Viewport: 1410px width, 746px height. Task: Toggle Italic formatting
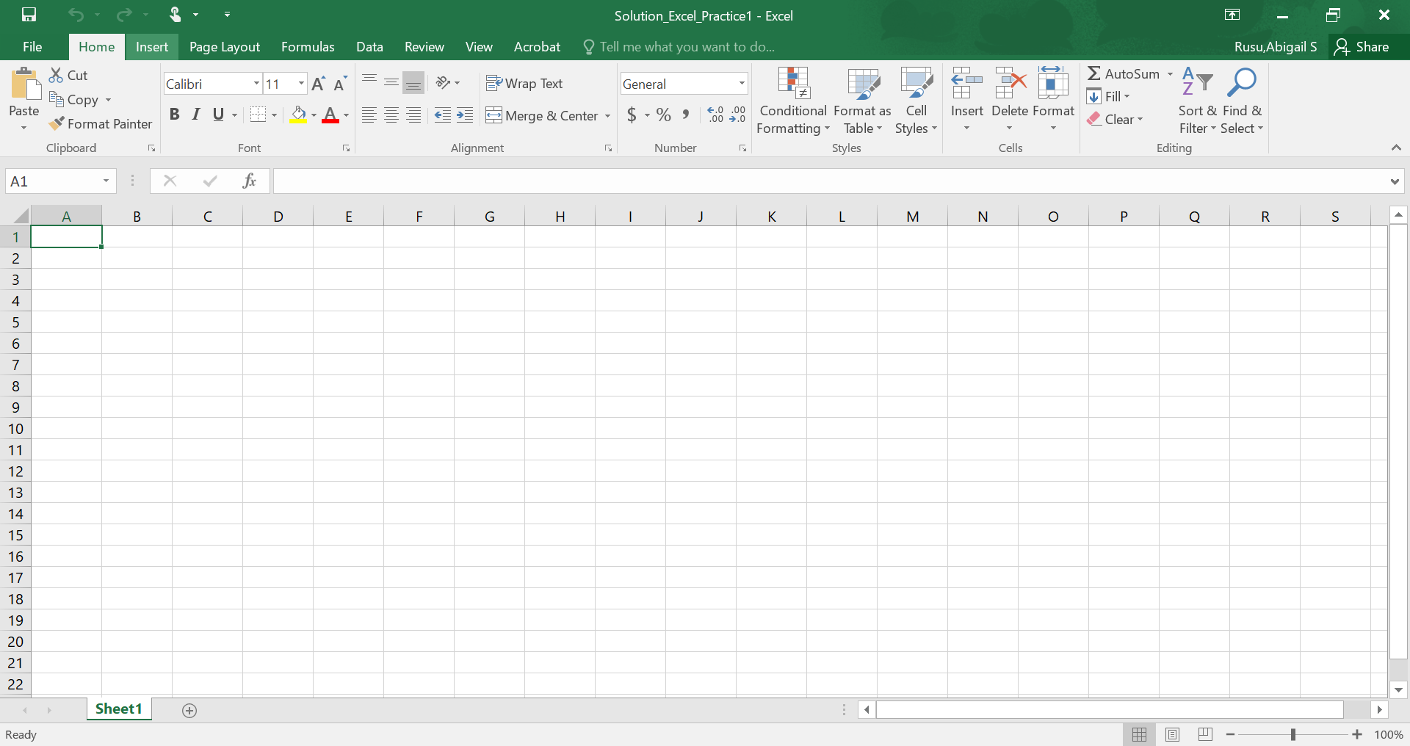pos(196,115)
